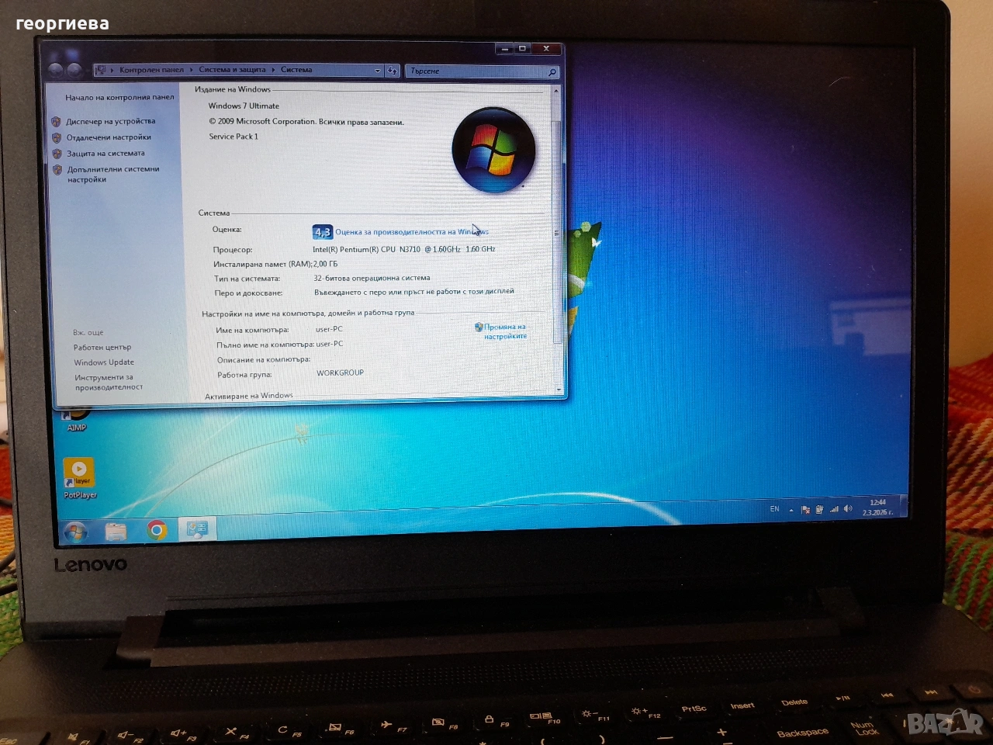Go back in the System window
This screenshot has height=745, width=993.
(x=57, y=70)
